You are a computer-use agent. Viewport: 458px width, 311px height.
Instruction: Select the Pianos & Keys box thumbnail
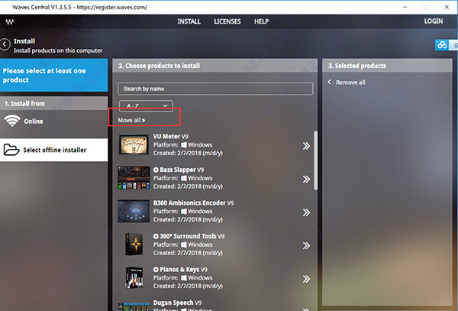pyautogui.click(x=134, y=277)
